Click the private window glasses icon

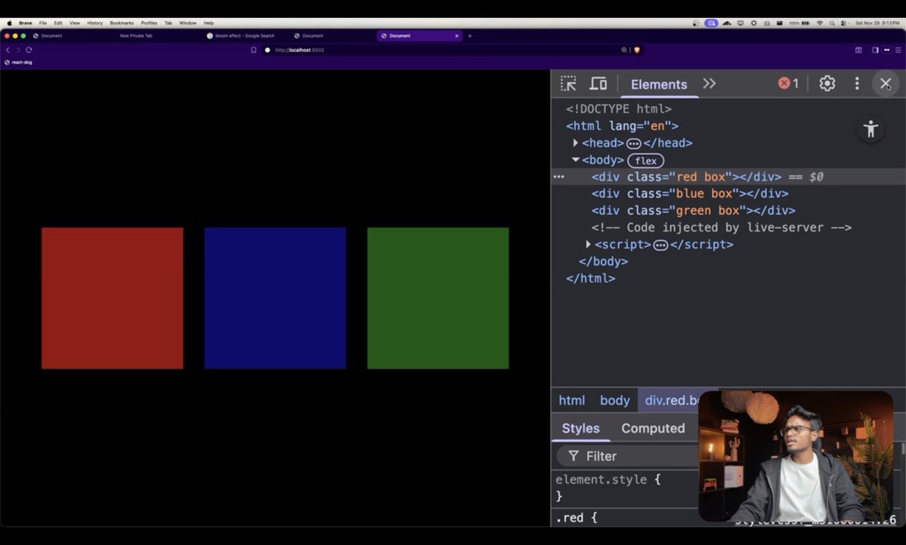tap(886, 51)
